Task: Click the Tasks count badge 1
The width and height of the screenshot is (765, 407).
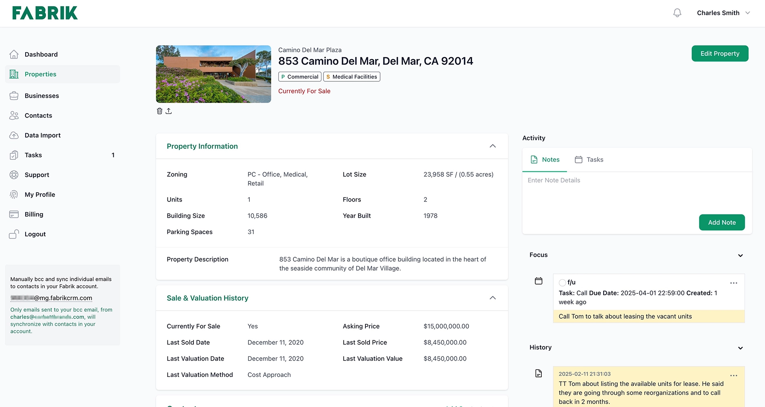Action: (x=113, y=155)
